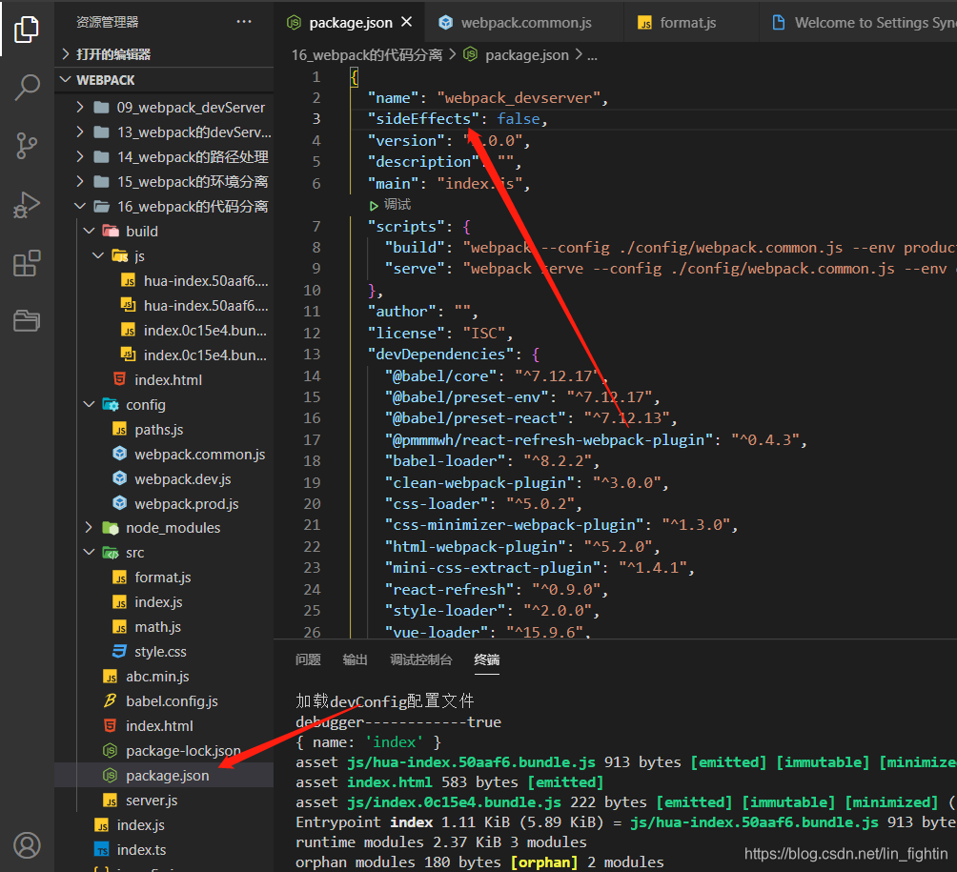Open the Explorer view in activity bar
The width and height of the screenshot is (957, 872).
(27, 29)
